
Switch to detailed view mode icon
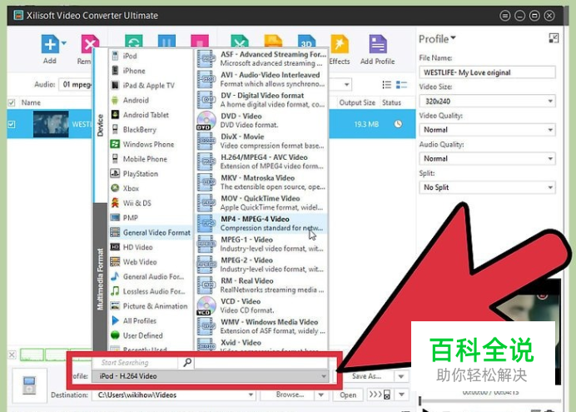tap(401, 85)
